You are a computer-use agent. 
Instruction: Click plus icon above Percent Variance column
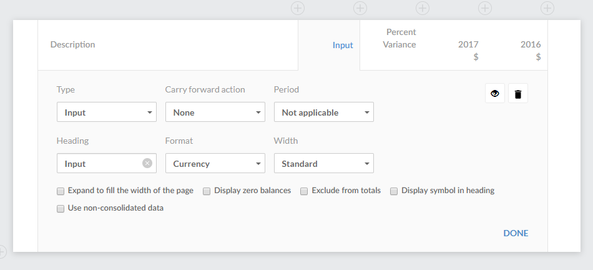tap(360, 8)
